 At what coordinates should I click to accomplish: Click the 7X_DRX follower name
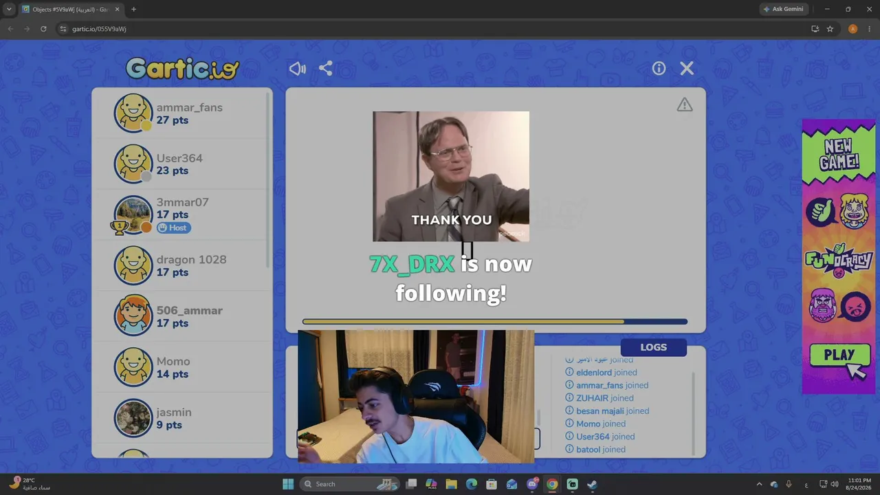pos(412,264)
